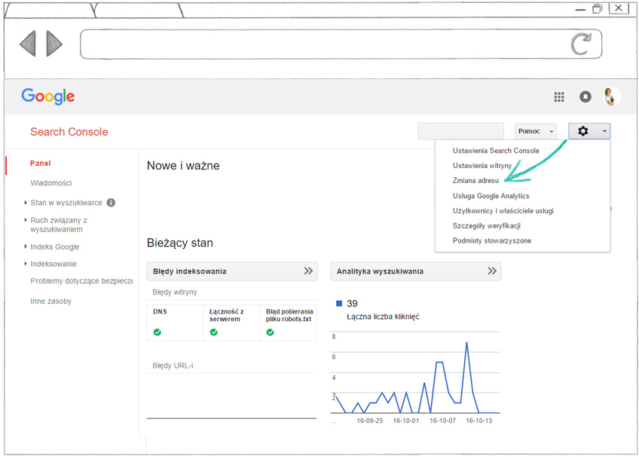Click the Błędy witryny text

[175, 292]
